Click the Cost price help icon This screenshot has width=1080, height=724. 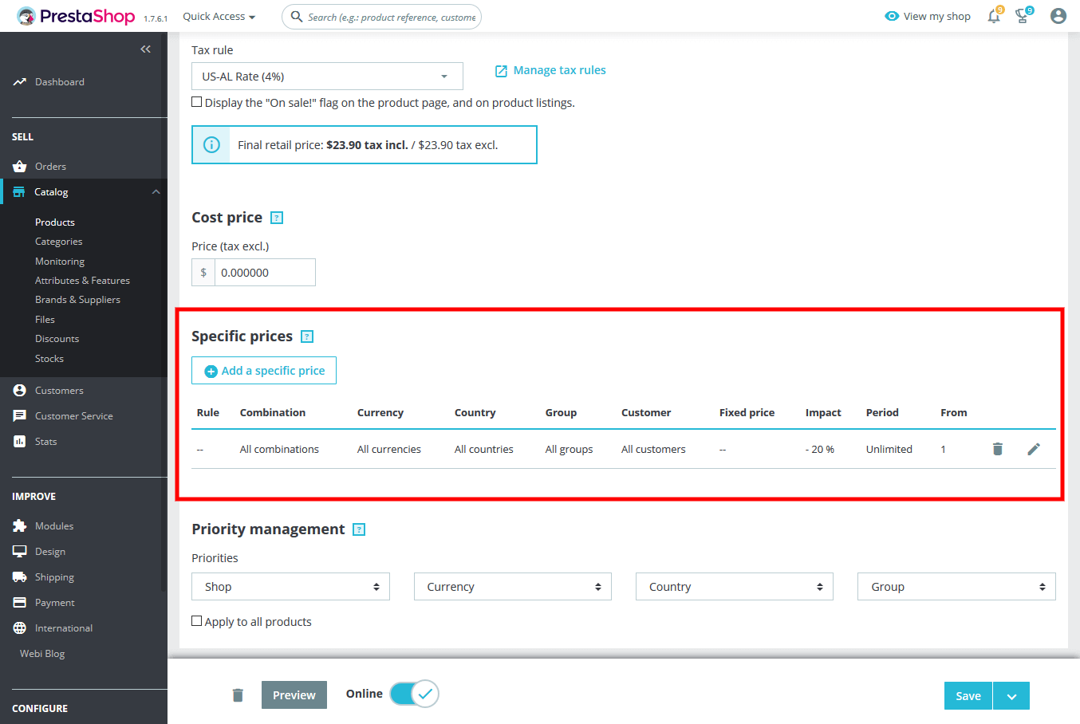tap(277, 218)
